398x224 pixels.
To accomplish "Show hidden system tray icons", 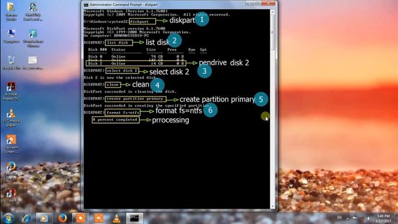I will tap(348, 218).
